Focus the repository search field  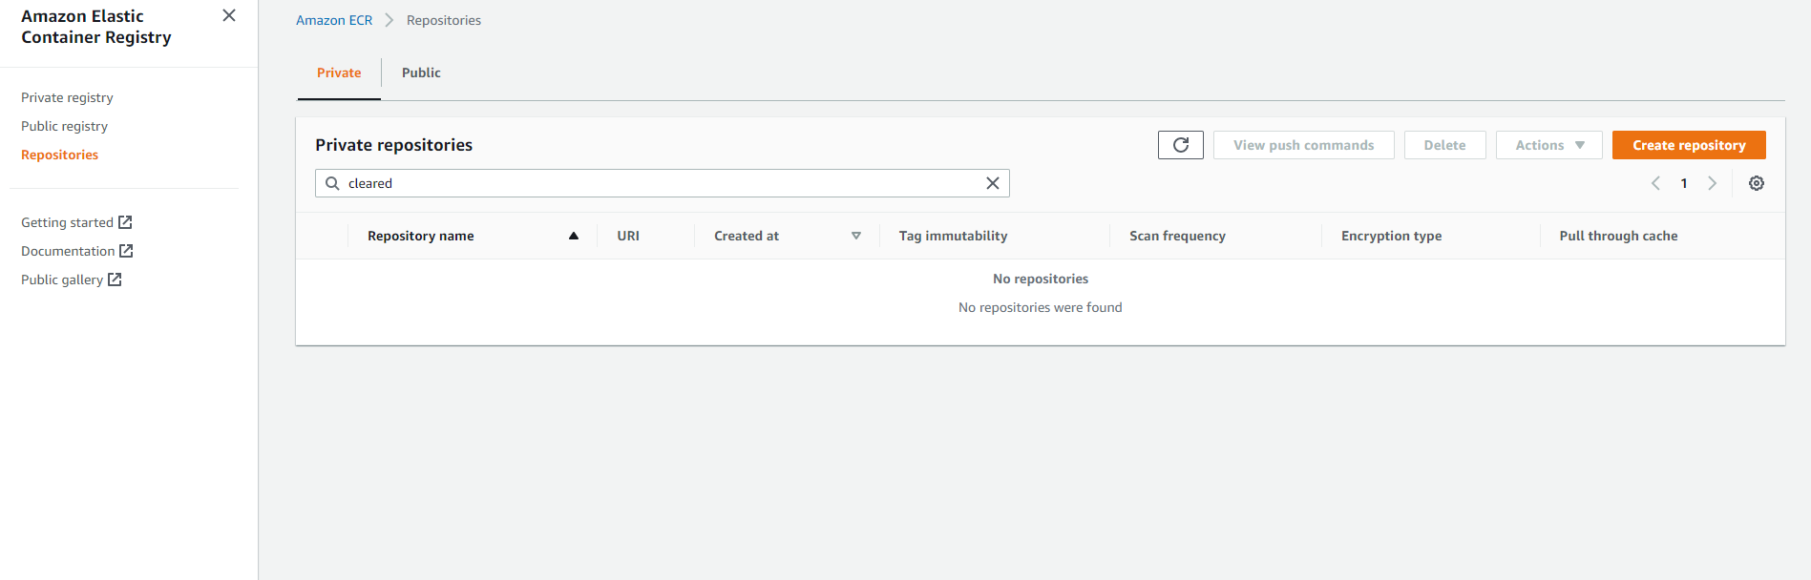point(659,183)
